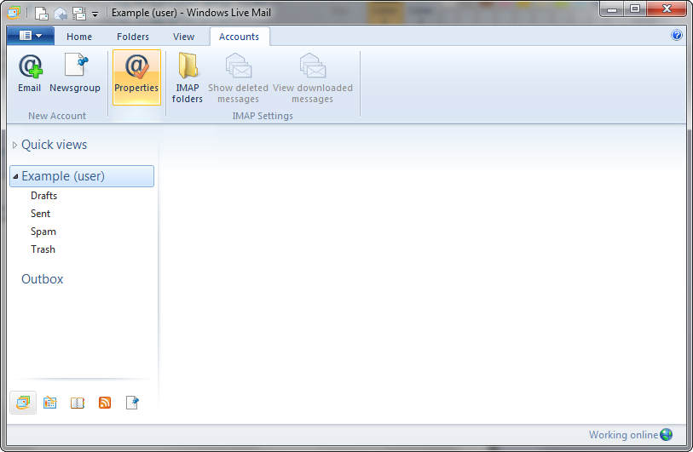
Task: Expand the Quick views section
Action: pos(15,146)
